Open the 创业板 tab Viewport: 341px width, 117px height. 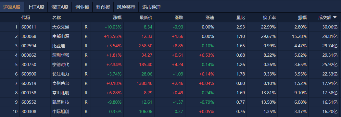coord(82,7)
